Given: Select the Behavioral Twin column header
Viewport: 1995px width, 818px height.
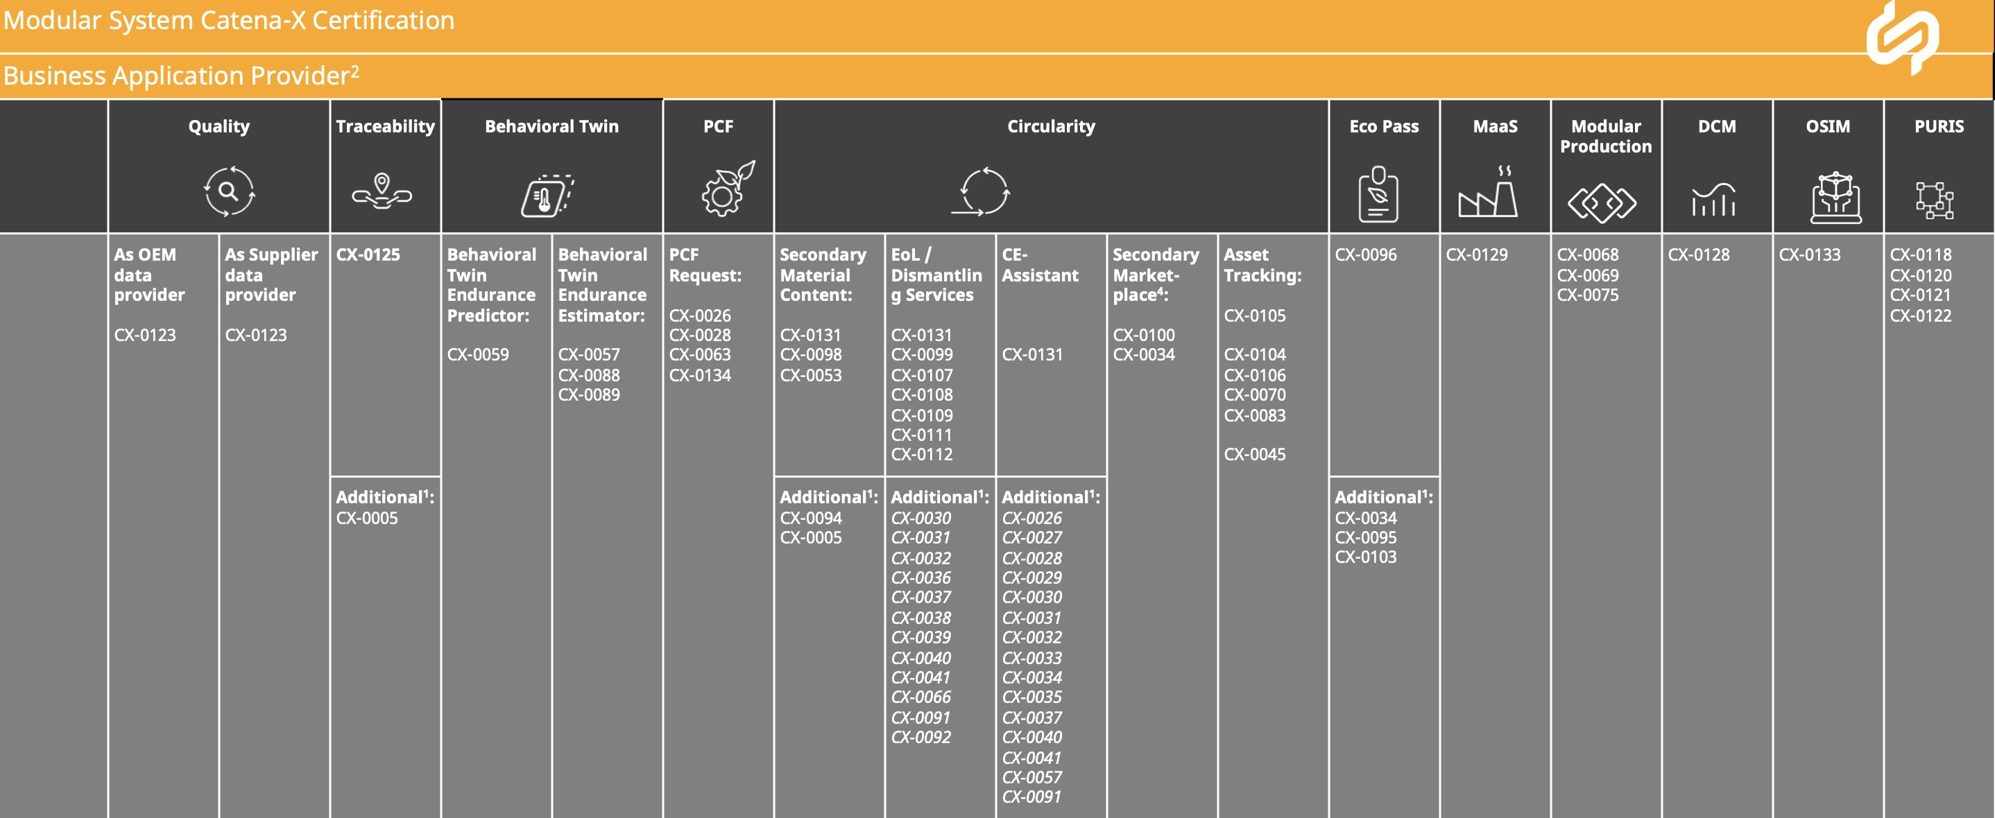Looking at the screenshot, I should pos(551,126).
